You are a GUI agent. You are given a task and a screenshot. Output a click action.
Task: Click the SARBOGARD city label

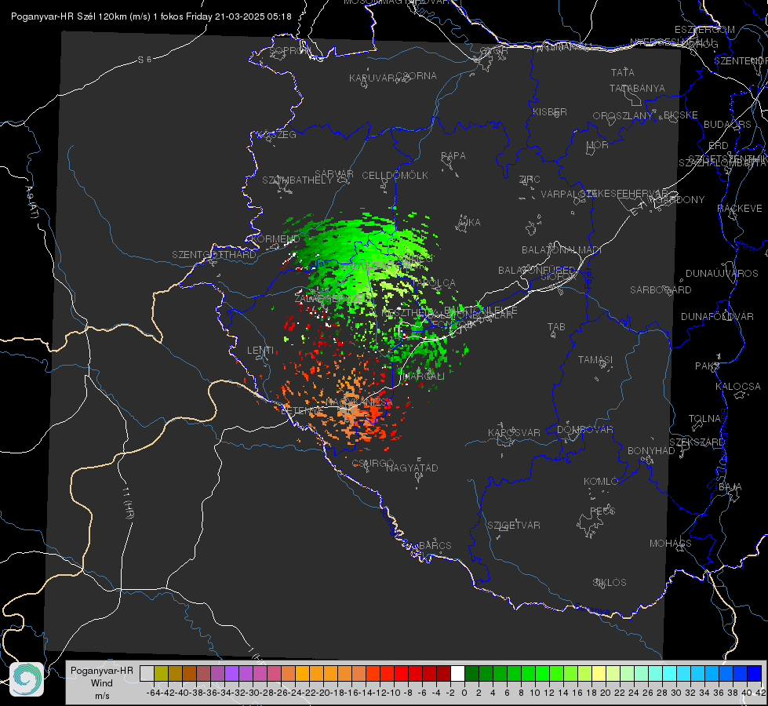(x=661, y=290)
